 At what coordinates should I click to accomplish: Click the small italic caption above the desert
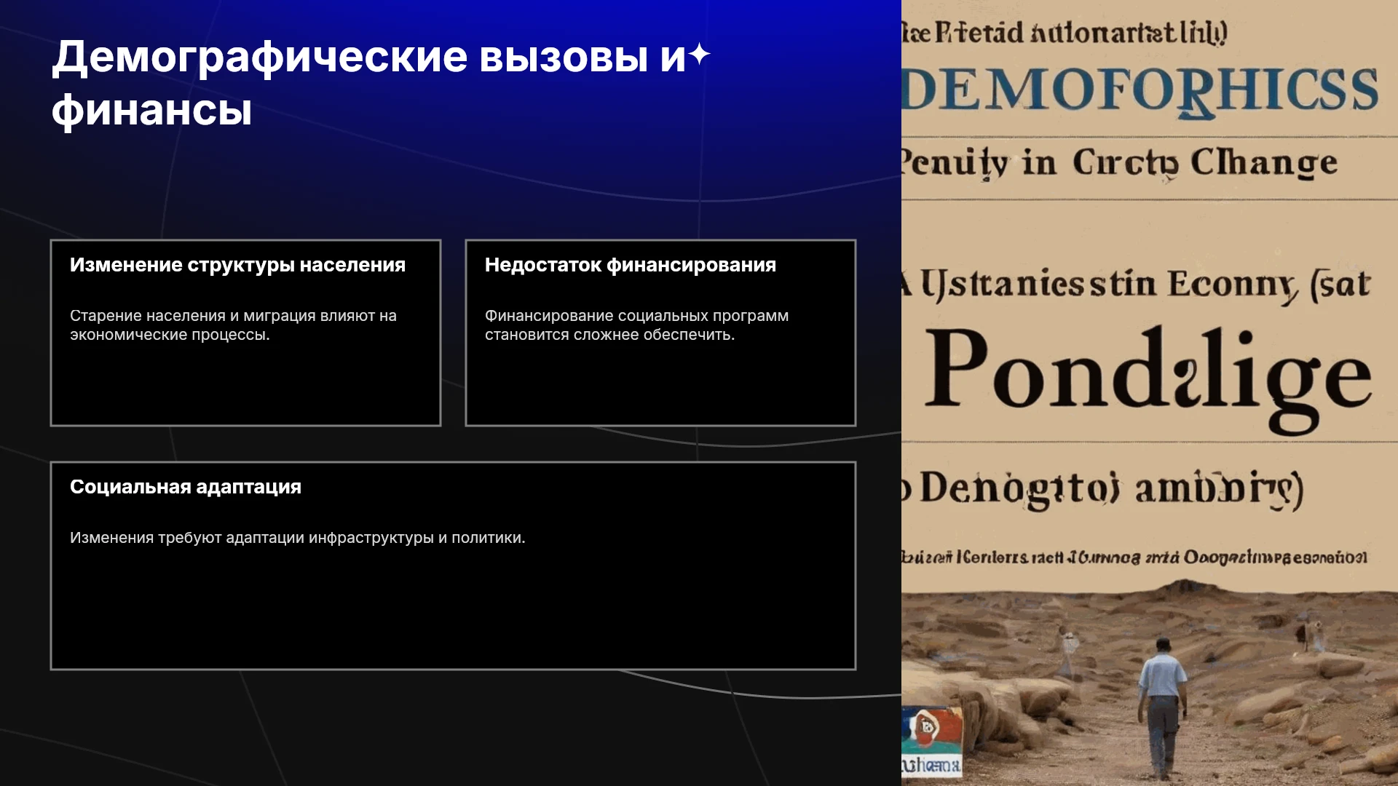pyautogui.click(x=1134, y=557)
